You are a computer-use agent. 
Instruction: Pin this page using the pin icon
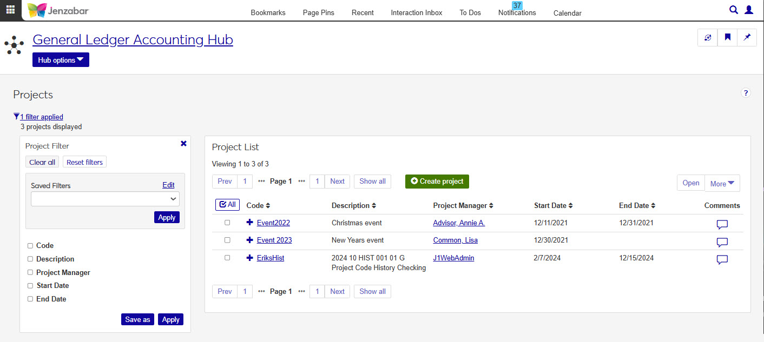pos(747,38)
